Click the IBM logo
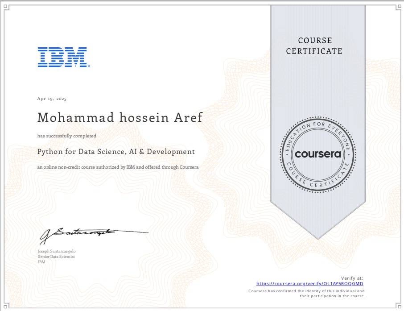 click(x=64, y=57)
